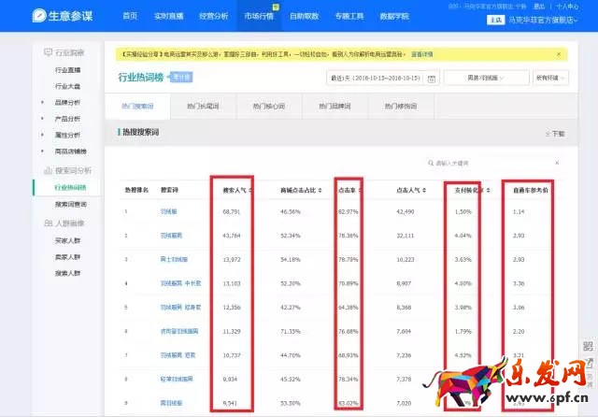598x417 pixels.
Task: Click the rank 3 keyword 男士羽绒服
Action: [174, 259]
